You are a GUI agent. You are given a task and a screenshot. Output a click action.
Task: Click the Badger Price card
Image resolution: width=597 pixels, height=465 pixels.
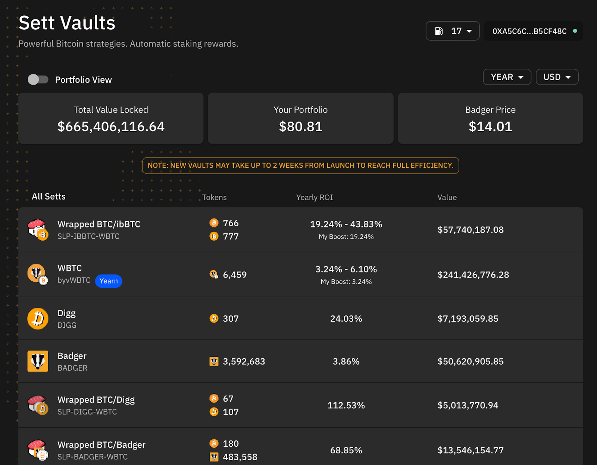(x=490, y=118)
